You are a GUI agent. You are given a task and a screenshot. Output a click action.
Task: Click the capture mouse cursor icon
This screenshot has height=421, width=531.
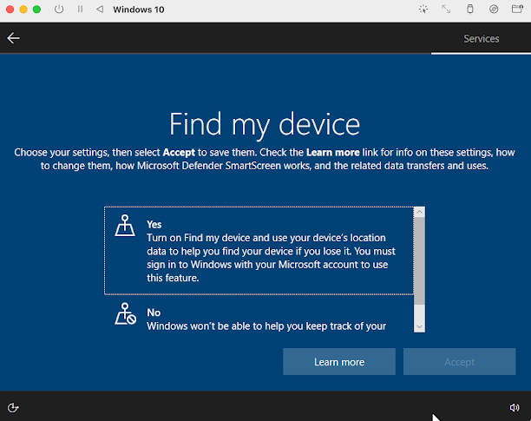(x=423, y=10)
